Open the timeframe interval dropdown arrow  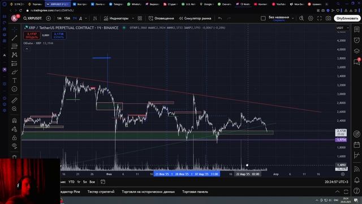tap(86, 18)
